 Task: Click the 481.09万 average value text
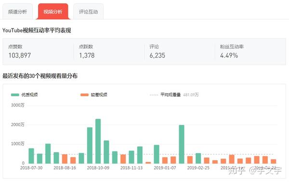191,95
